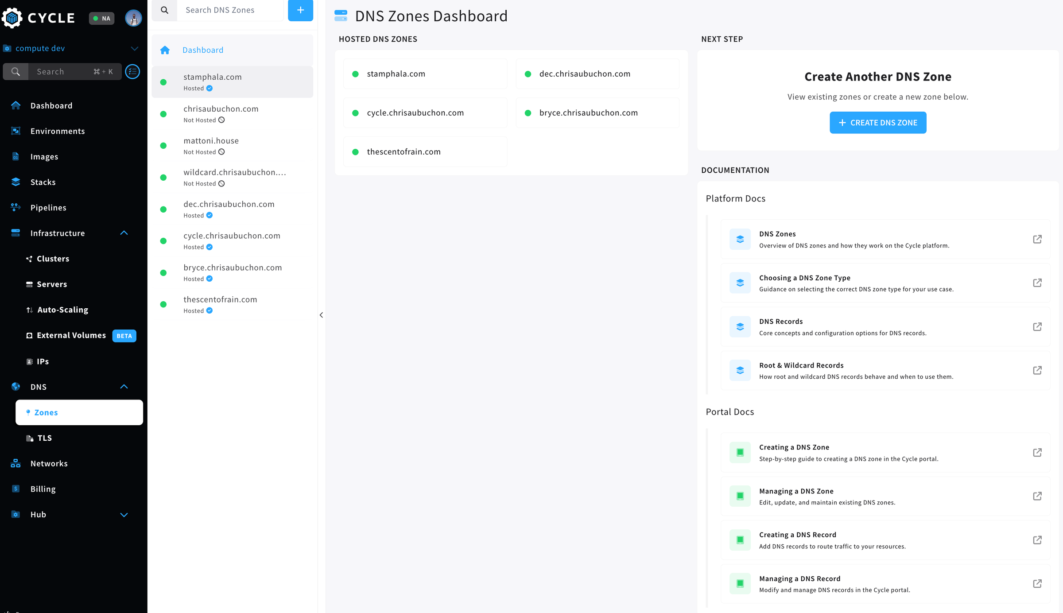Open the task list icon beside search

click(x=132, y=71)
